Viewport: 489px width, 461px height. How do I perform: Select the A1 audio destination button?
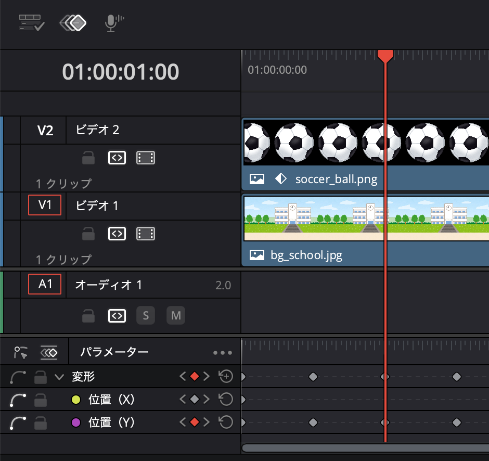click(x=45, y=284)
